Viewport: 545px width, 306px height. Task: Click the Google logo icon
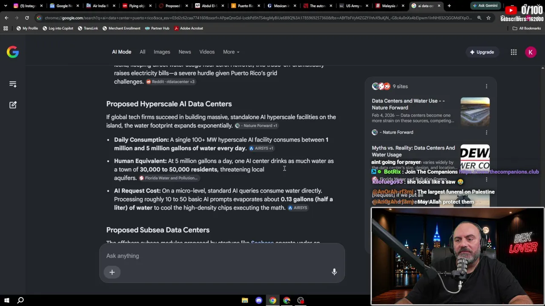click(x=13, y=52)
